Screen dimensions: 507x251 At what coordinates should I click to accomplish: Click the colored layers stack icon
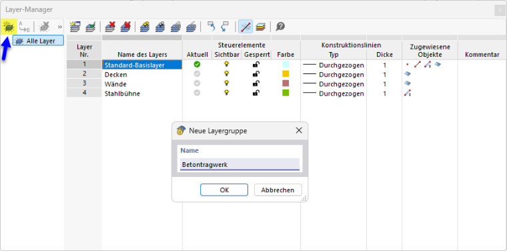tap(260, 27)
